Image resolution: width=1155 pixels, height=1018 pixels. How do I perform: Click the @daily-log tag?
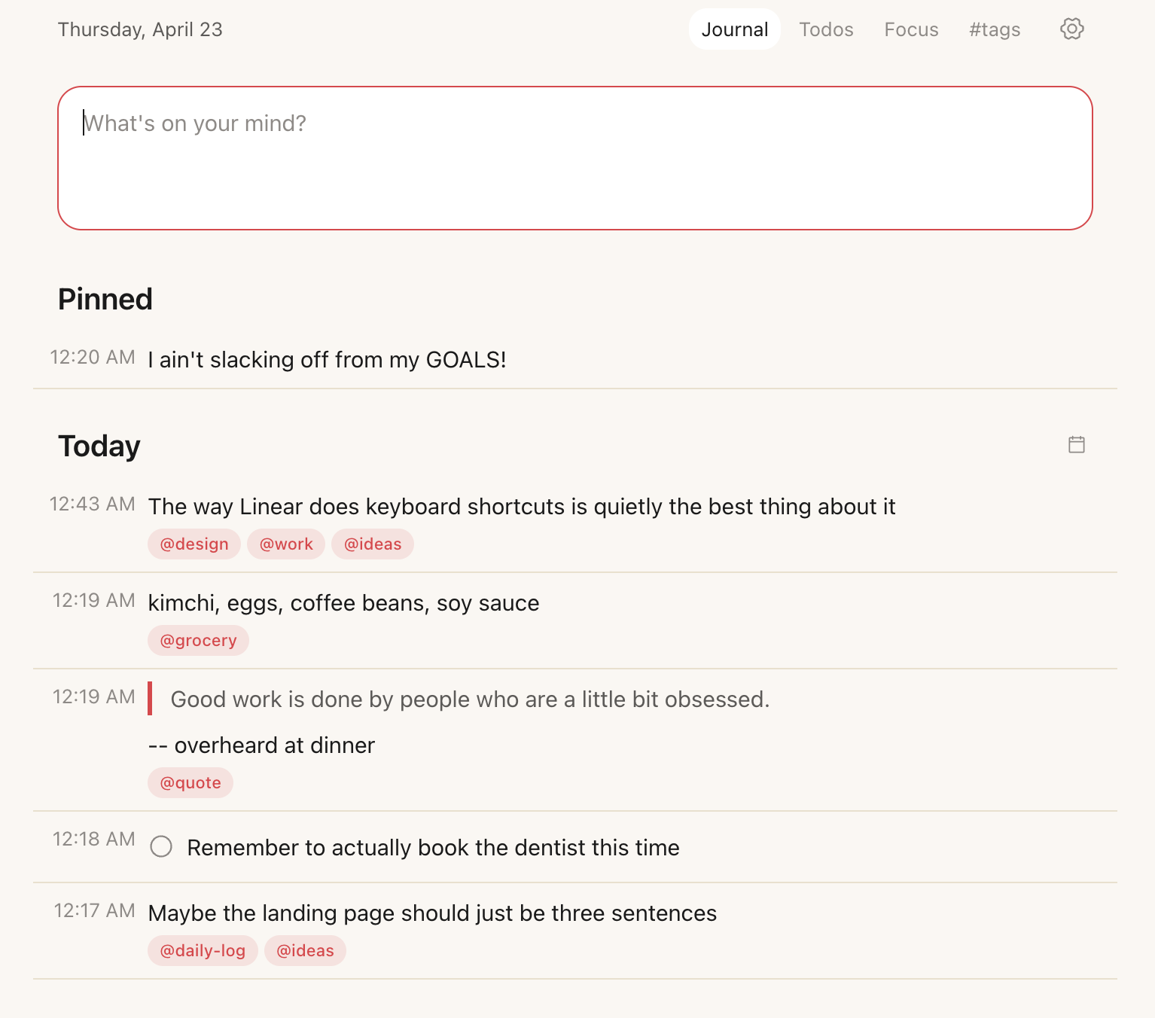click(203, 951)
